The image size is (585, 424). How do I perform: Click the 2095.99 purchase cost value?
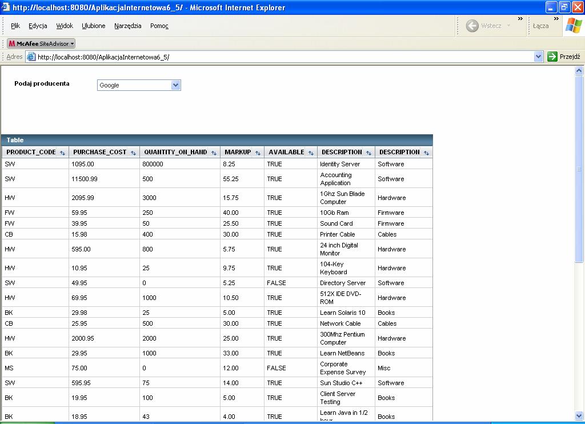(x=83, y=198)
